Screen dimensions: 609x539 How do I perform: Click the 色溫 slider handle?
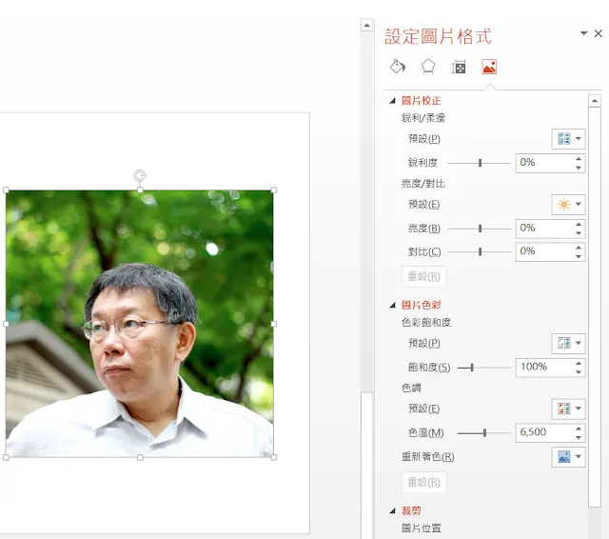(484, 432)
